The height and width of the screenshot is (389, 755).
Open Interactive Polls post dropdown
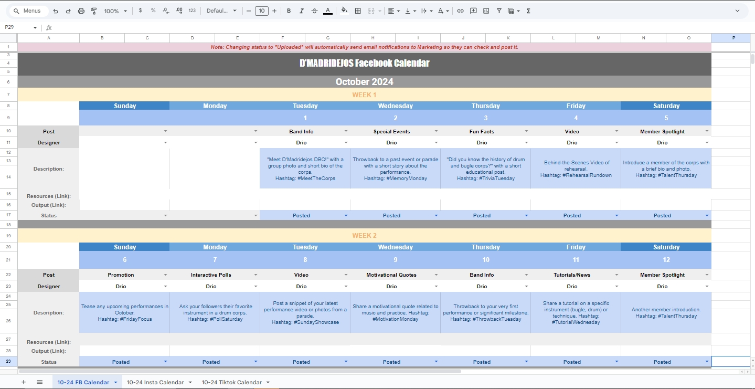pyautogui.click(x=256, y=275)
